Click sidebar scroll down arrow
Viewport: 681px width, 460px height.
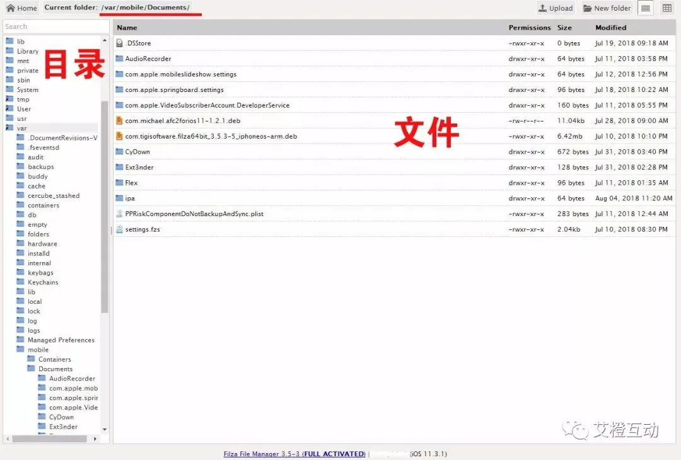[x=105, y=429]
